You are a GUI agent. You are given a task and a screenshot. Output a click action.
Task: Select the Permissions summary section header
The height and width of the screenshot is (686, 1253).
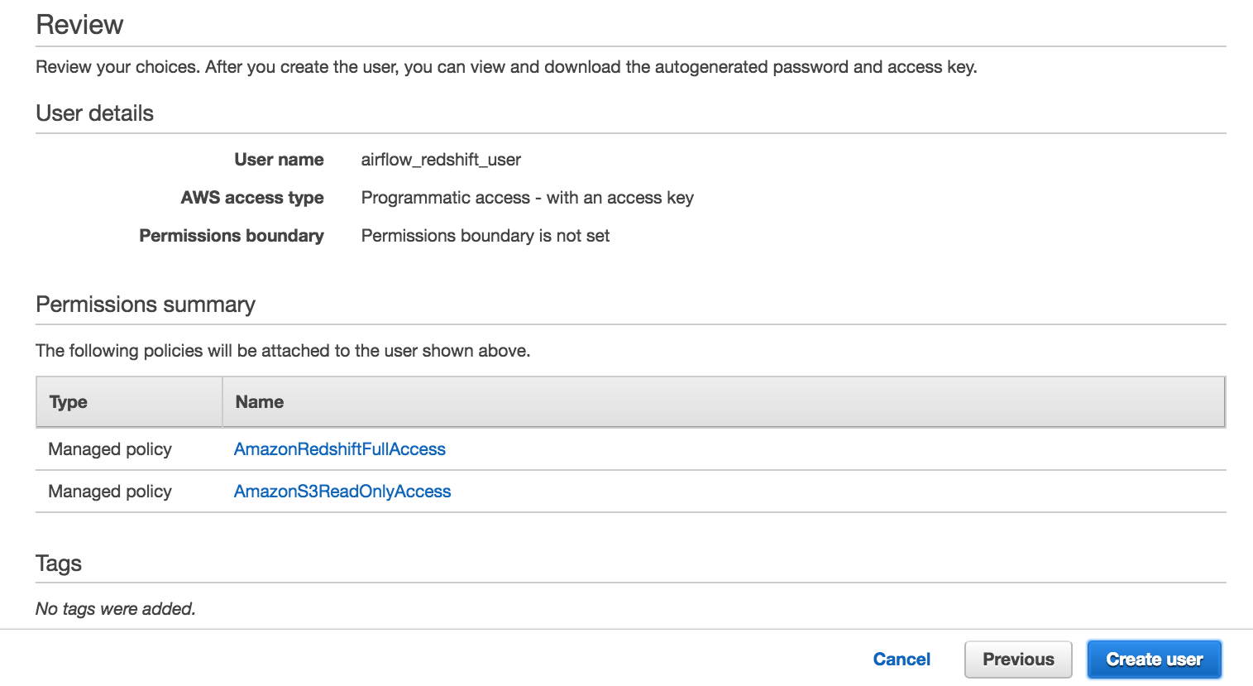[x=146, y=305]
